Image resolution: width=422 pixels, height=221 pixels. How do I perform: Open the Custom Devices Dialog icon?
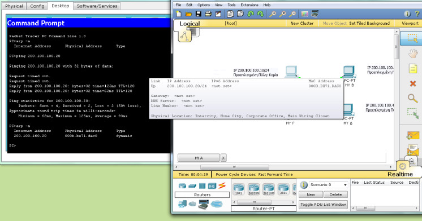pyautogui.click(x=315, y=14)
